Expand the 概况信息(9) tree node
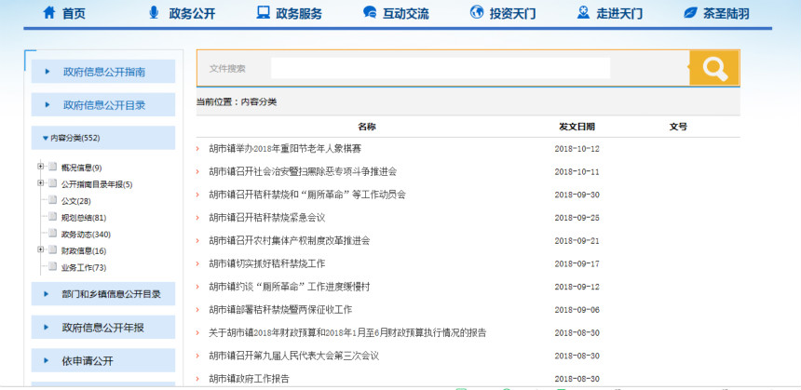This screenshot has width=801, height=390. point(41,167)
